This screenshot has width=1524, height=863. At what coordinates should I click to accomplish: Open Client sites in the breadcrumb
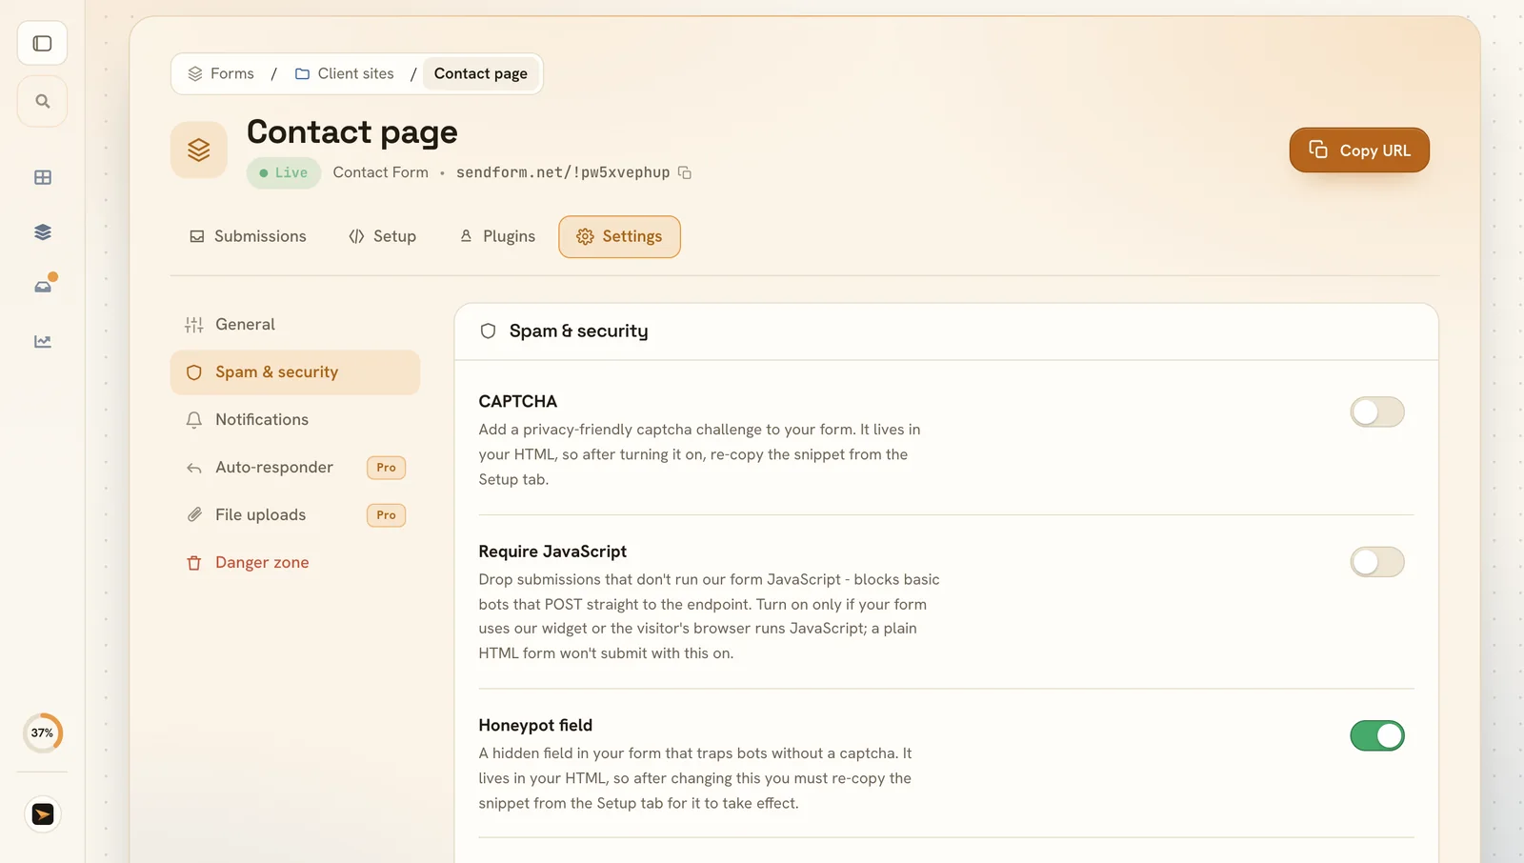(345, 73)
